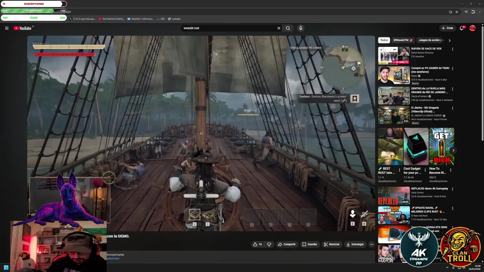
Task: Click 'El Jincho - NO Gregario' video title
Action: [428, 110]
